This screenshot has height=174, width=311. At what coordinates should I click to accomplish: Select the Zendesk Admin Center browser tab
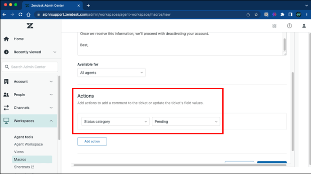(52, 5)
